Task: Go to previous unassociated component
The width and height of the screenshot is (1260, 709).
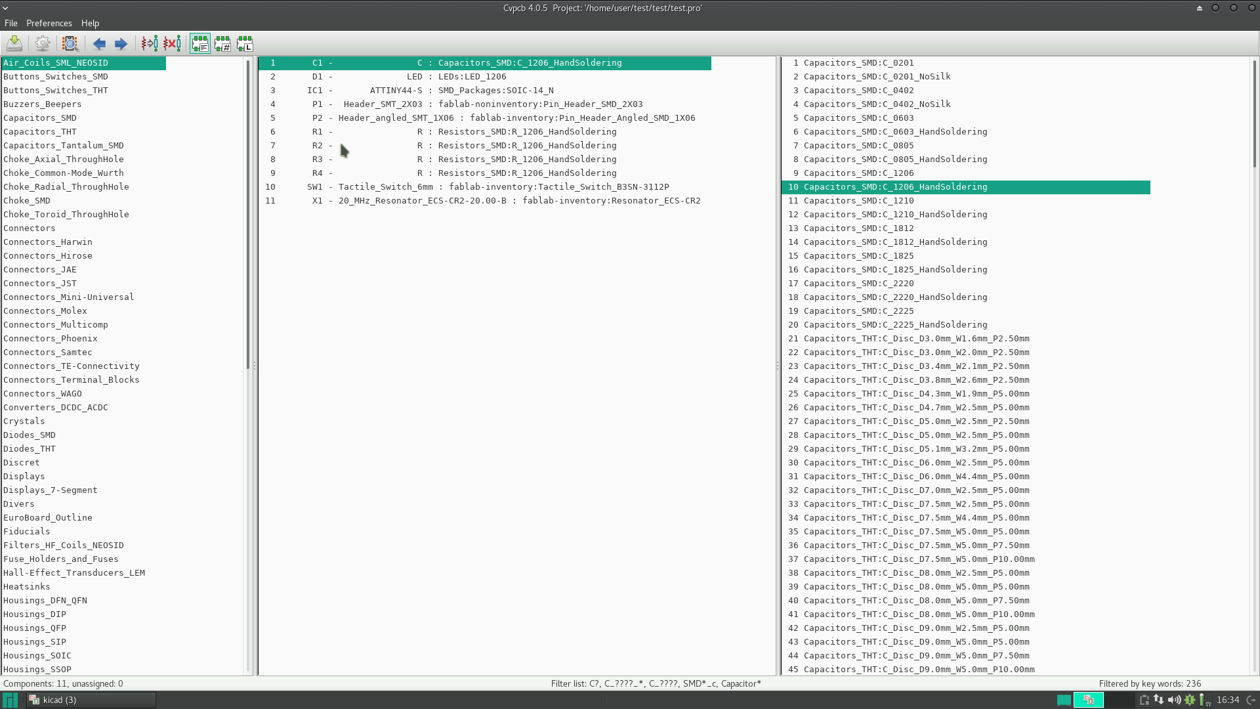Action: pyautogui.click(x=99, y=44)
